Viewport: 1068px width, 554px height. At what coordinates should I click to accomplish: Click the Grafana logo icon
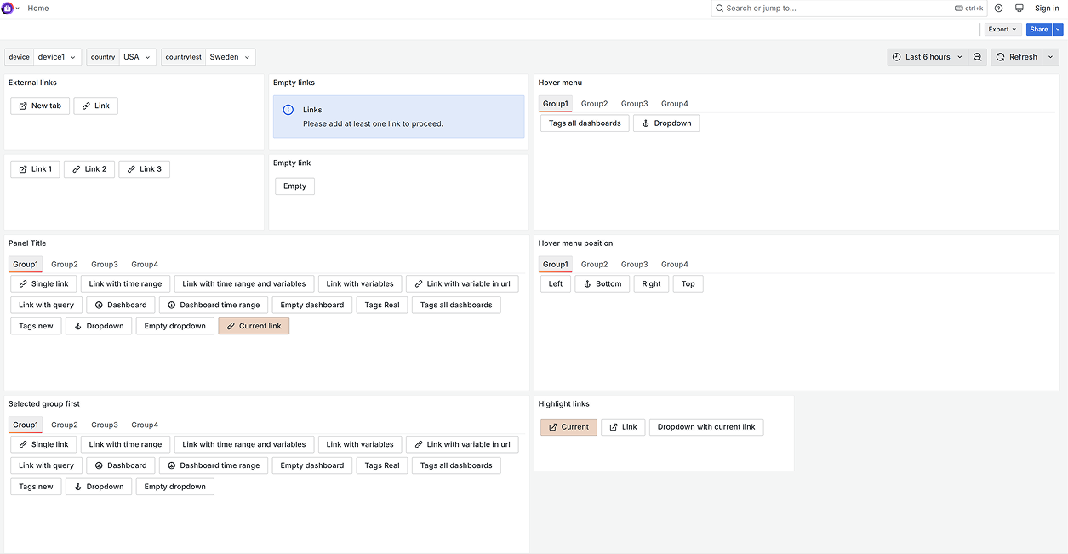click(x=8, y=8)
